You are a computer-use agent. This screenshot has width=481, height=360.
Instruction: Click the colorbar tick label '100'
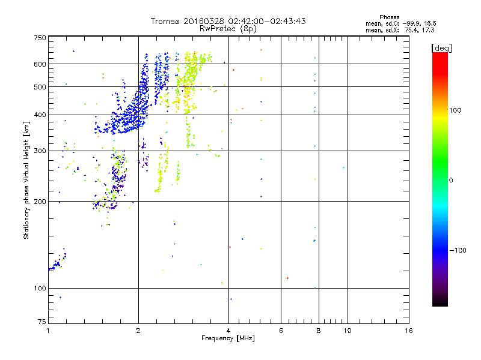(x=455, y=110)
